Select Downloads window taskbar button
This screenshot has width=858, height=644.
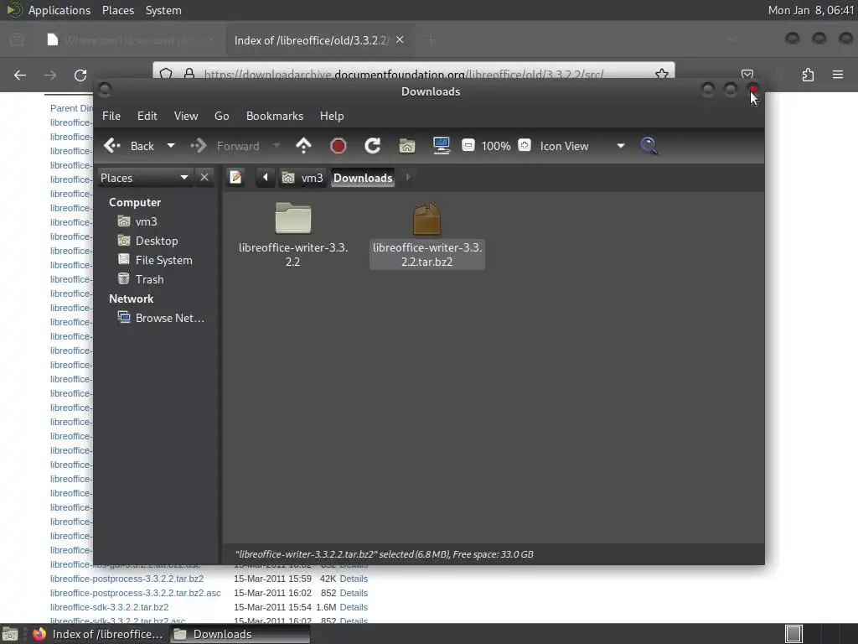pos(240,634)
